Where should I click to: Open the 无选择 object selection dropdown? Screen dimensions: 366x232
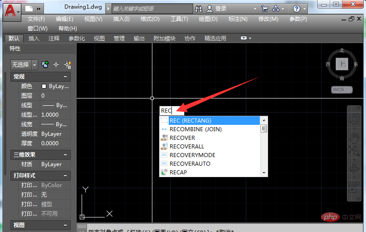pos(24,65)
